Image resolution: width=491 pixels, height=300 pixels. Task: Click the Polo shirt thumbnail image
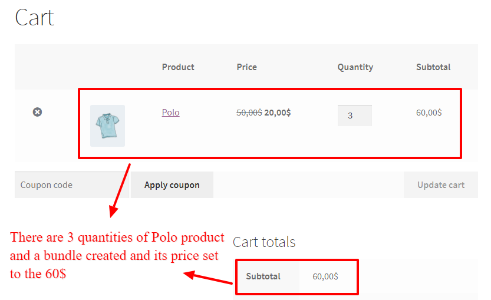click(x=107, y=126)
